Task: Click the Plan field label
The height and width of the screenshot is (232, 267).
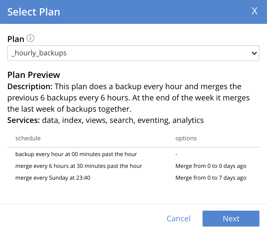Action: point(15,39)
